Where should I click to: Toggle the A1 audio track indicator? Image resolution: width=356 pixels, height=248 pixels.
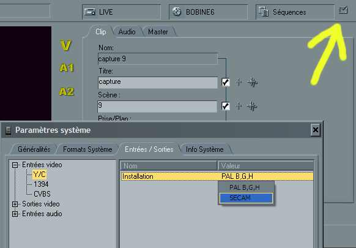point(67,68)
